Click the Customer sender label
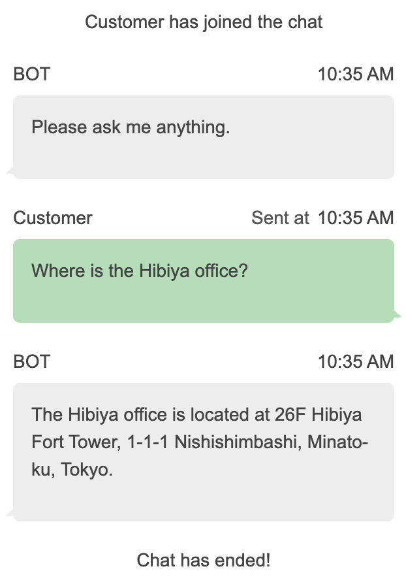The image size is (406, 588). (53, 218)
